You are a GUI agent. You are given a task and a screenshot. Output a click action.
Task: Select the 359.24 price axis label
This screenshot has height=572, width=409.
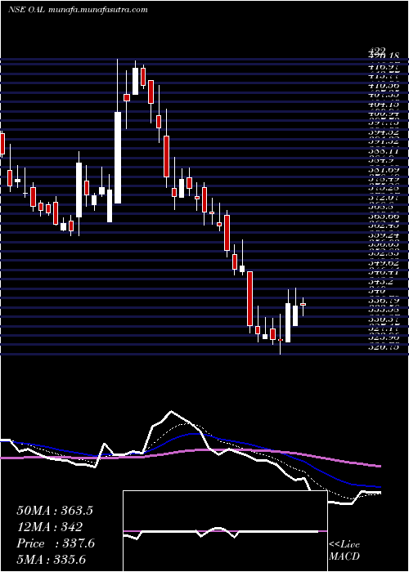tap(383, 236)
